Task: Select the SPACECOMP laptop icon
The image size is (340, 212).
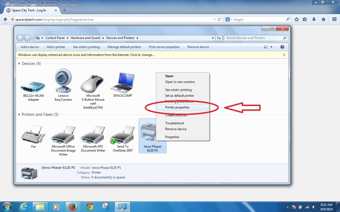Action: [x=123, y=82]
